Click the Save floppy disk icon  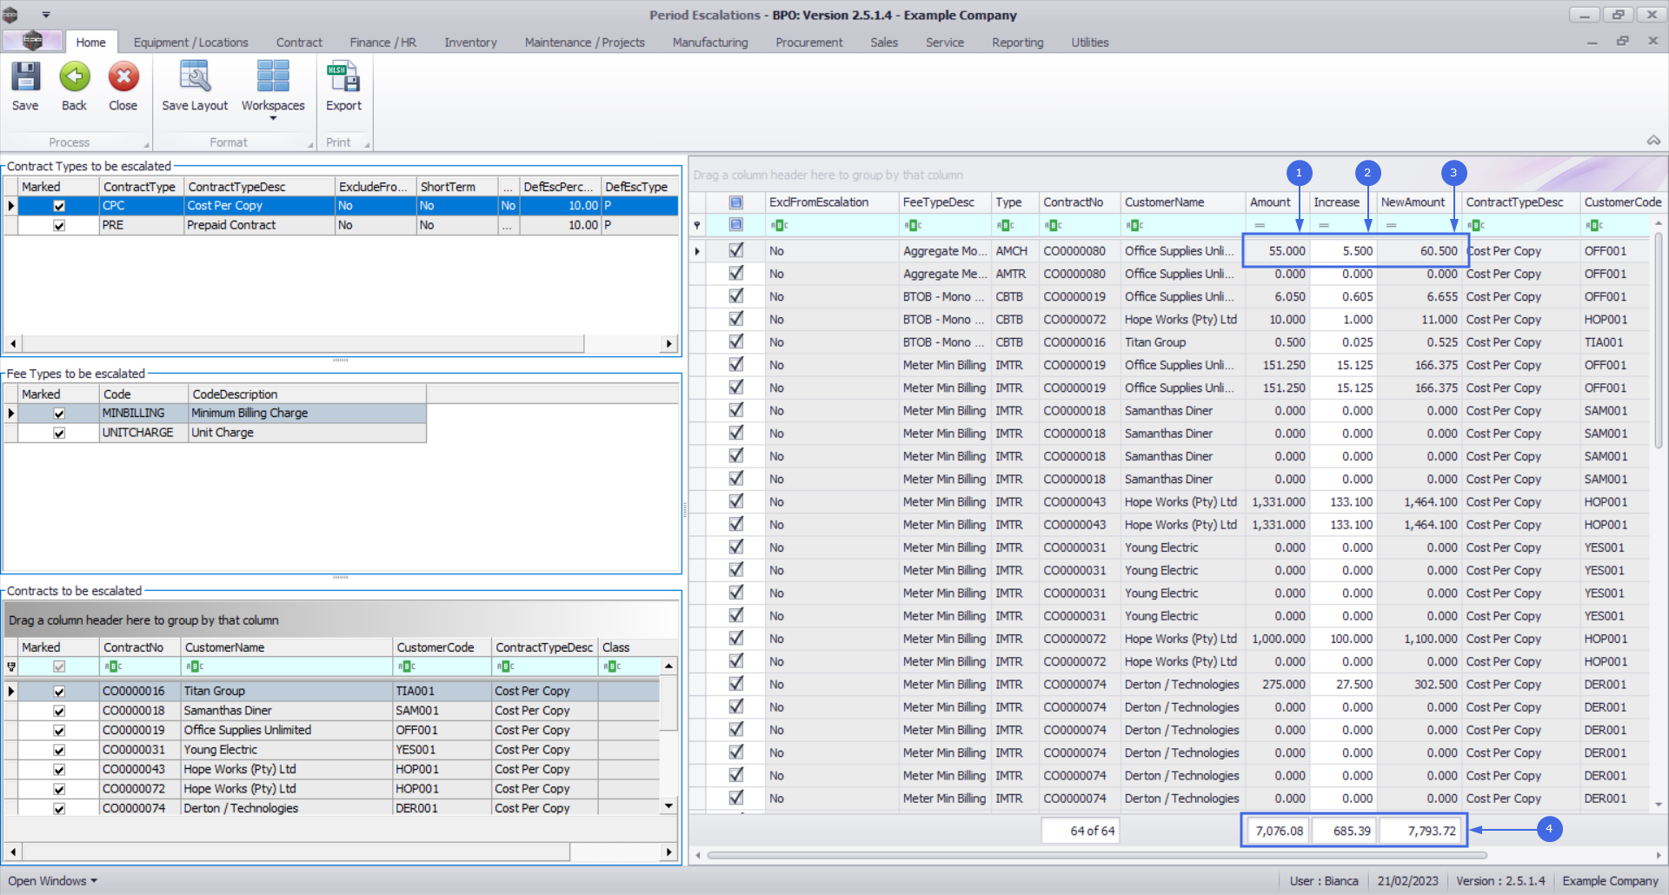pos(25,78)
